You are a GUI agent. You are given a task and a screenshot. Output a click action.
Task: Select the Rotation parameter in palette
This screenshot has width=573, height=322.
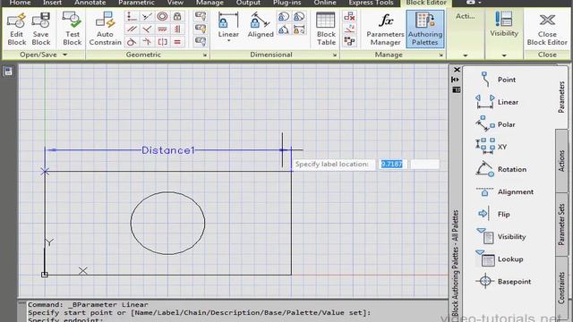click(501, 169)
